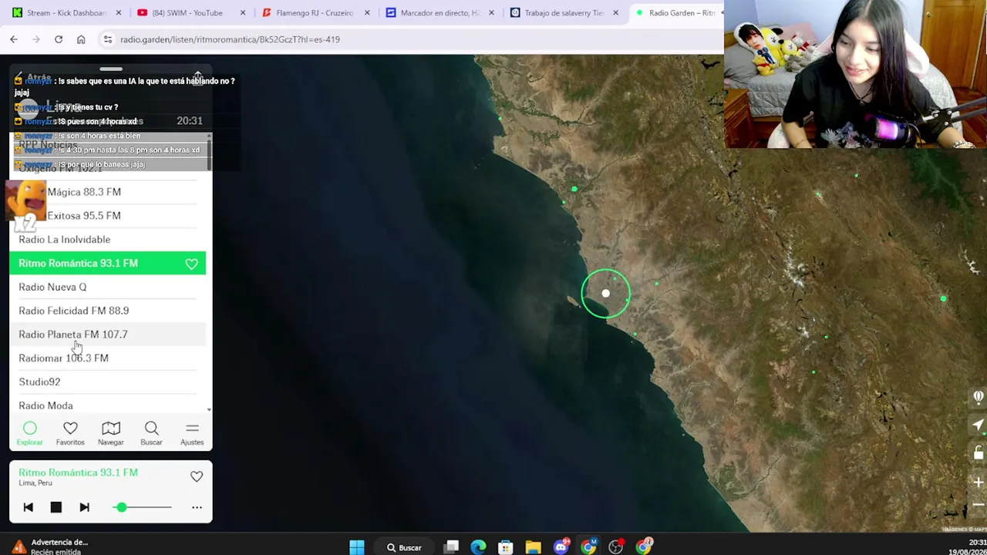Skip to the previous station
This screenshot has width=987, height=555.
click(28, 507)
